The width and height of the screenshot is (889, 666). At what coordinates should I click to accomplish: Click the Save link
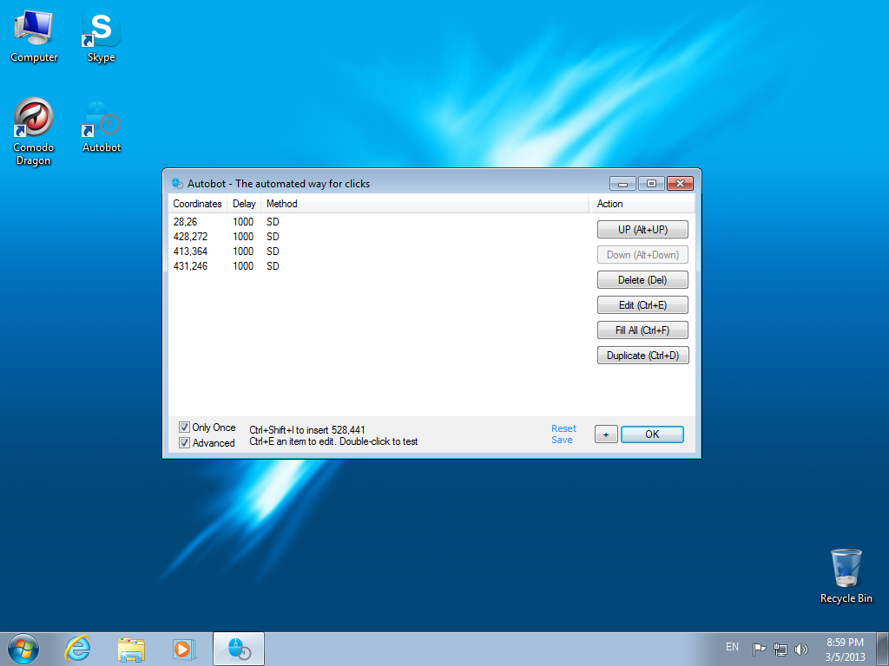pyautogui.click(x=562, y=440)
